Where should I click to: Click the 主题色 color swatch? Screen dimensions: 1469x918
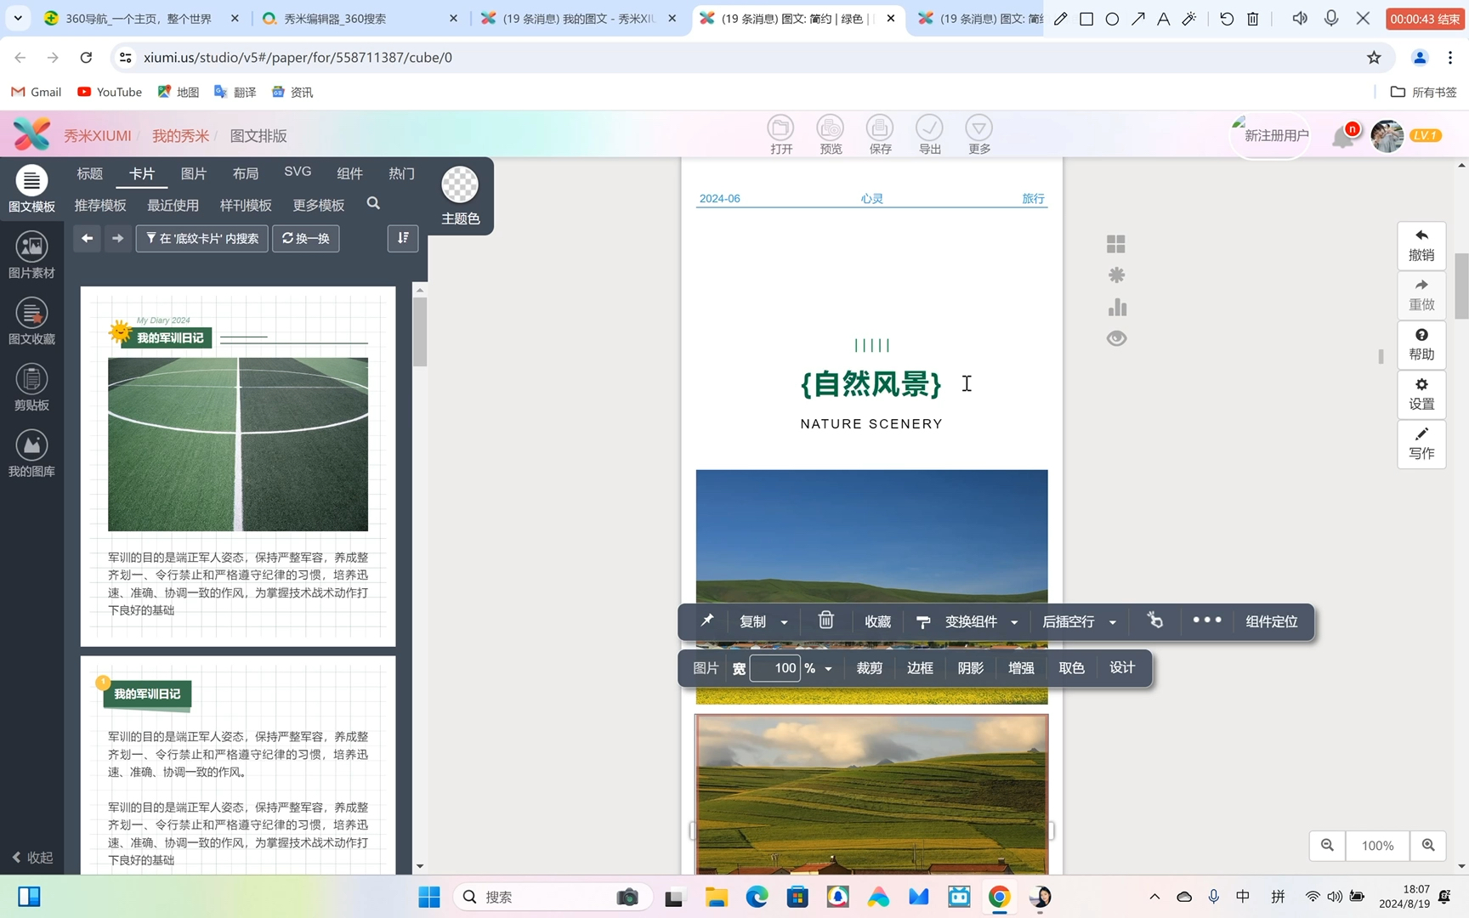(x=460, y=184)
